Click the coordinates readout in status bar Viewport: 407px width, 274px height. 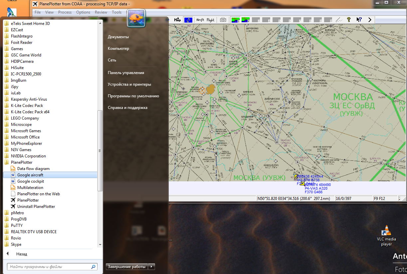(x=294, y=199)
